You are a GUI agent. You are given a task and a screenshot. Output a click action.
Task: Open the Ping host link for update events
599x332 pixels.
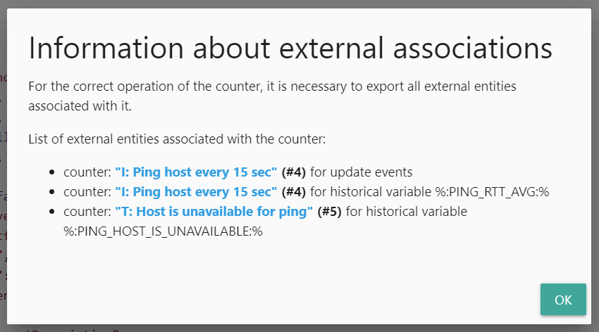196,172
